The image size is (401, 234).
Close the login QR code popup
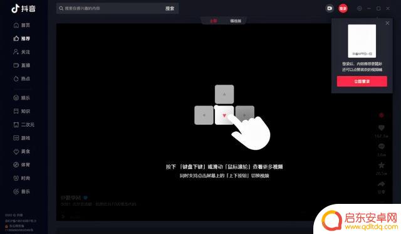point(387,23)
